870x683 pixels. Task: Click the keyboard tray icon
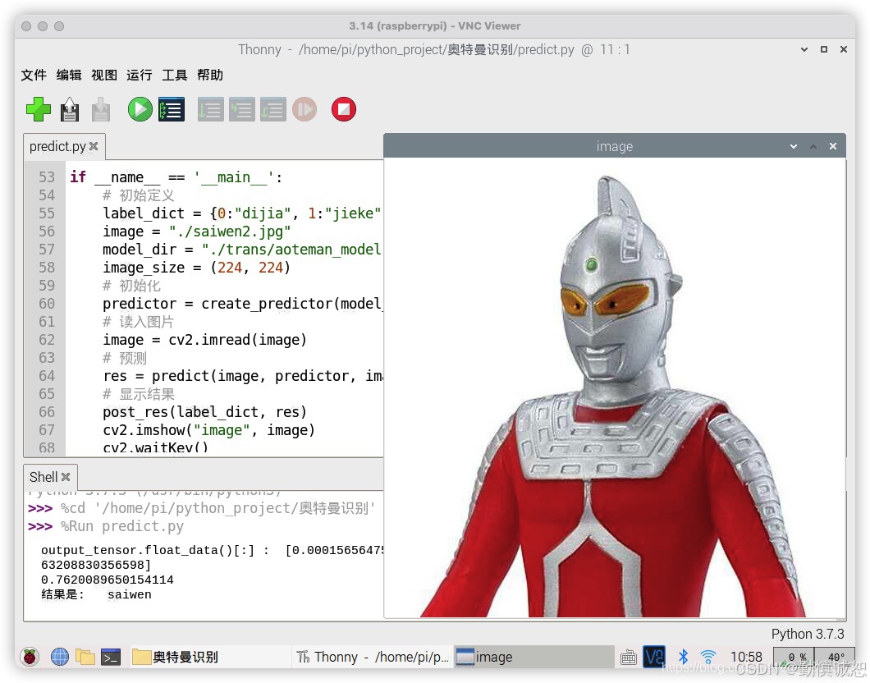point(629,658)
